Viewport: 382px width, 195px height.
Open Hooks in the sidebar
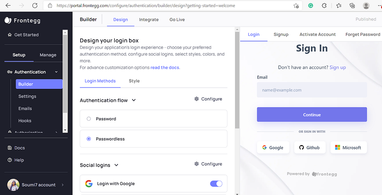pyautogui.click(x=25, y=121)
